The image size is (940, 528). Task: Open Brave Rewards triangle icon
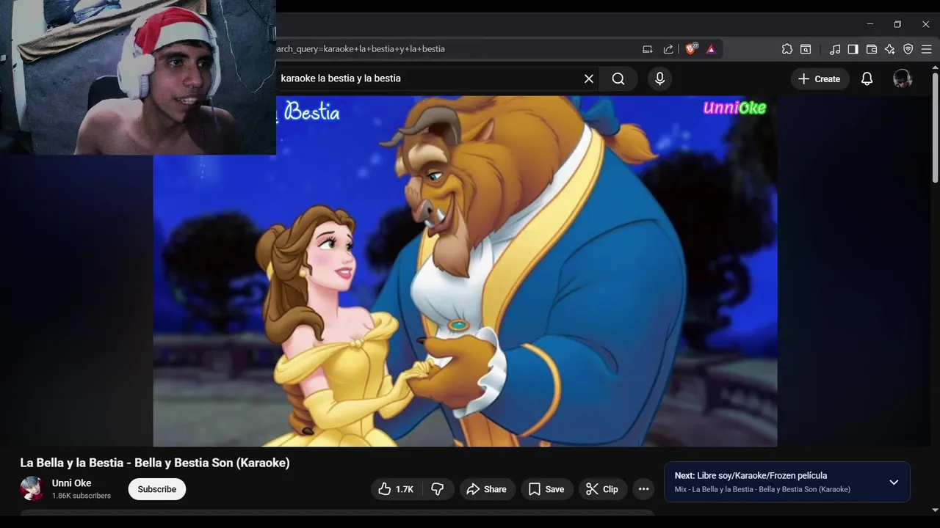[711, 49]
